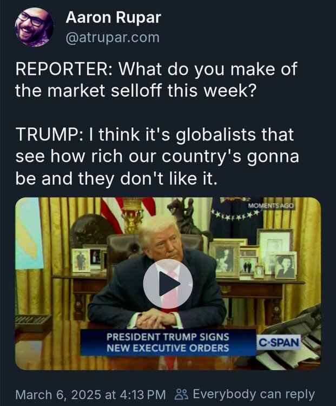336x406 pixels.
Task: Click the small framed photo on left table
Action: tap(81, 260)
